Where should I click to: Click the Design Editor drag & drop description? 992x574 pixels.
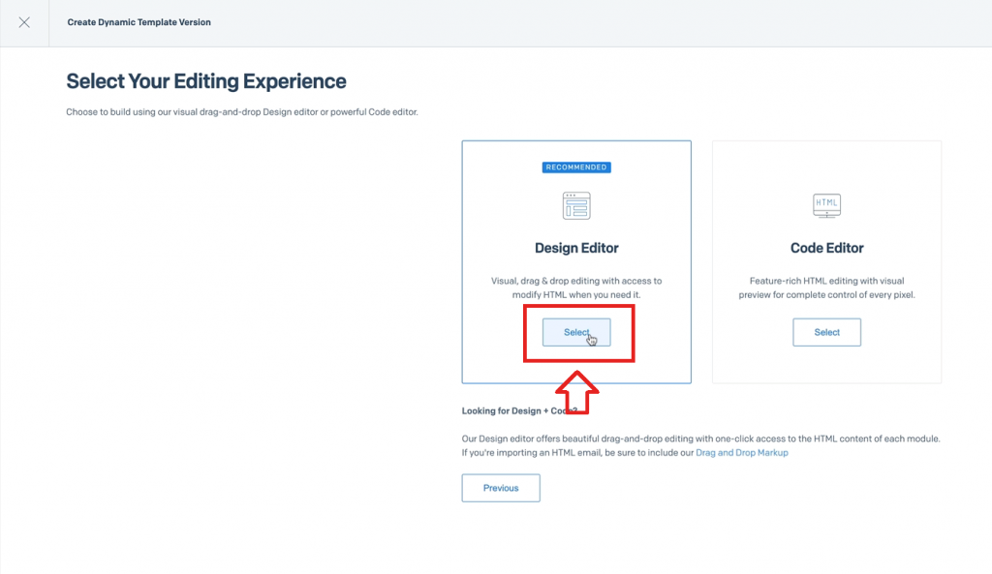576,287
